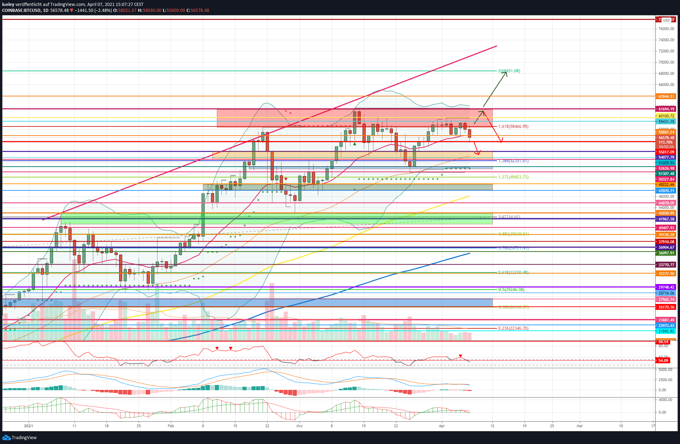Select the 40407.93 price label
680x444 pixels.
pyautogui.click(x=666, y=228)
